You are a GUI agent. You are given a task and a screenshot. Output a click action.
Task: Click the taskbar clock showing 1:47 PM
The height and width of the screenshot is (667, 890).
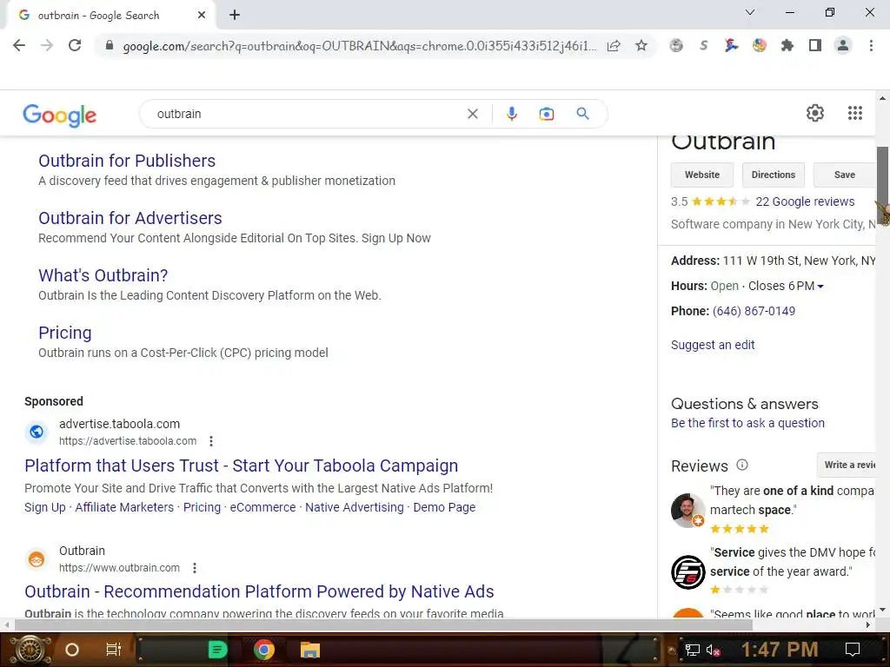(780, 650)
